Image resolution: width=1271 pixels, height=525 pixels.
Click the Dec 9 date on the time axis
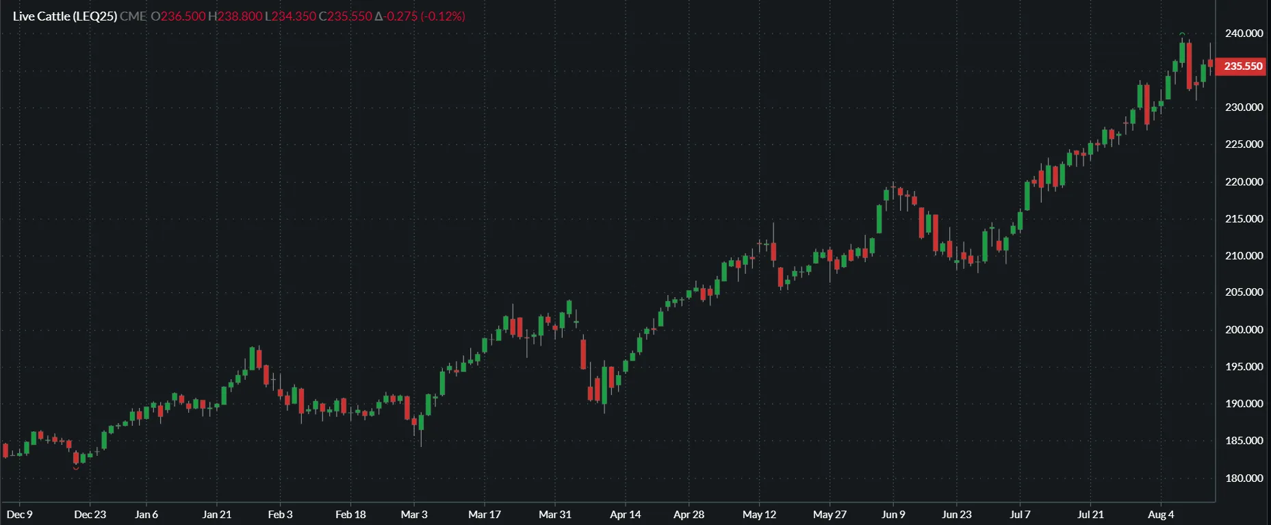(x=19, y=515)
